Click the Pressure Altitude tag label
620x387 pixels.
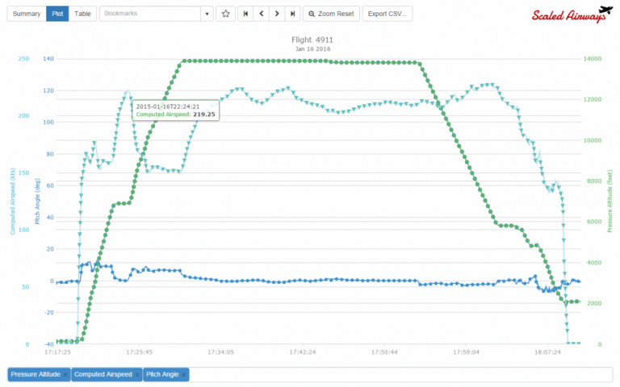pos(35,375)
